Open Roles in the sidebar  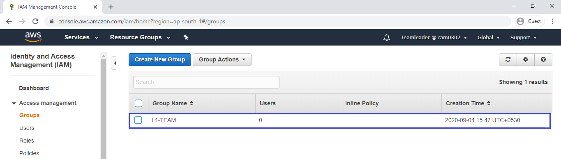[27, 141]
